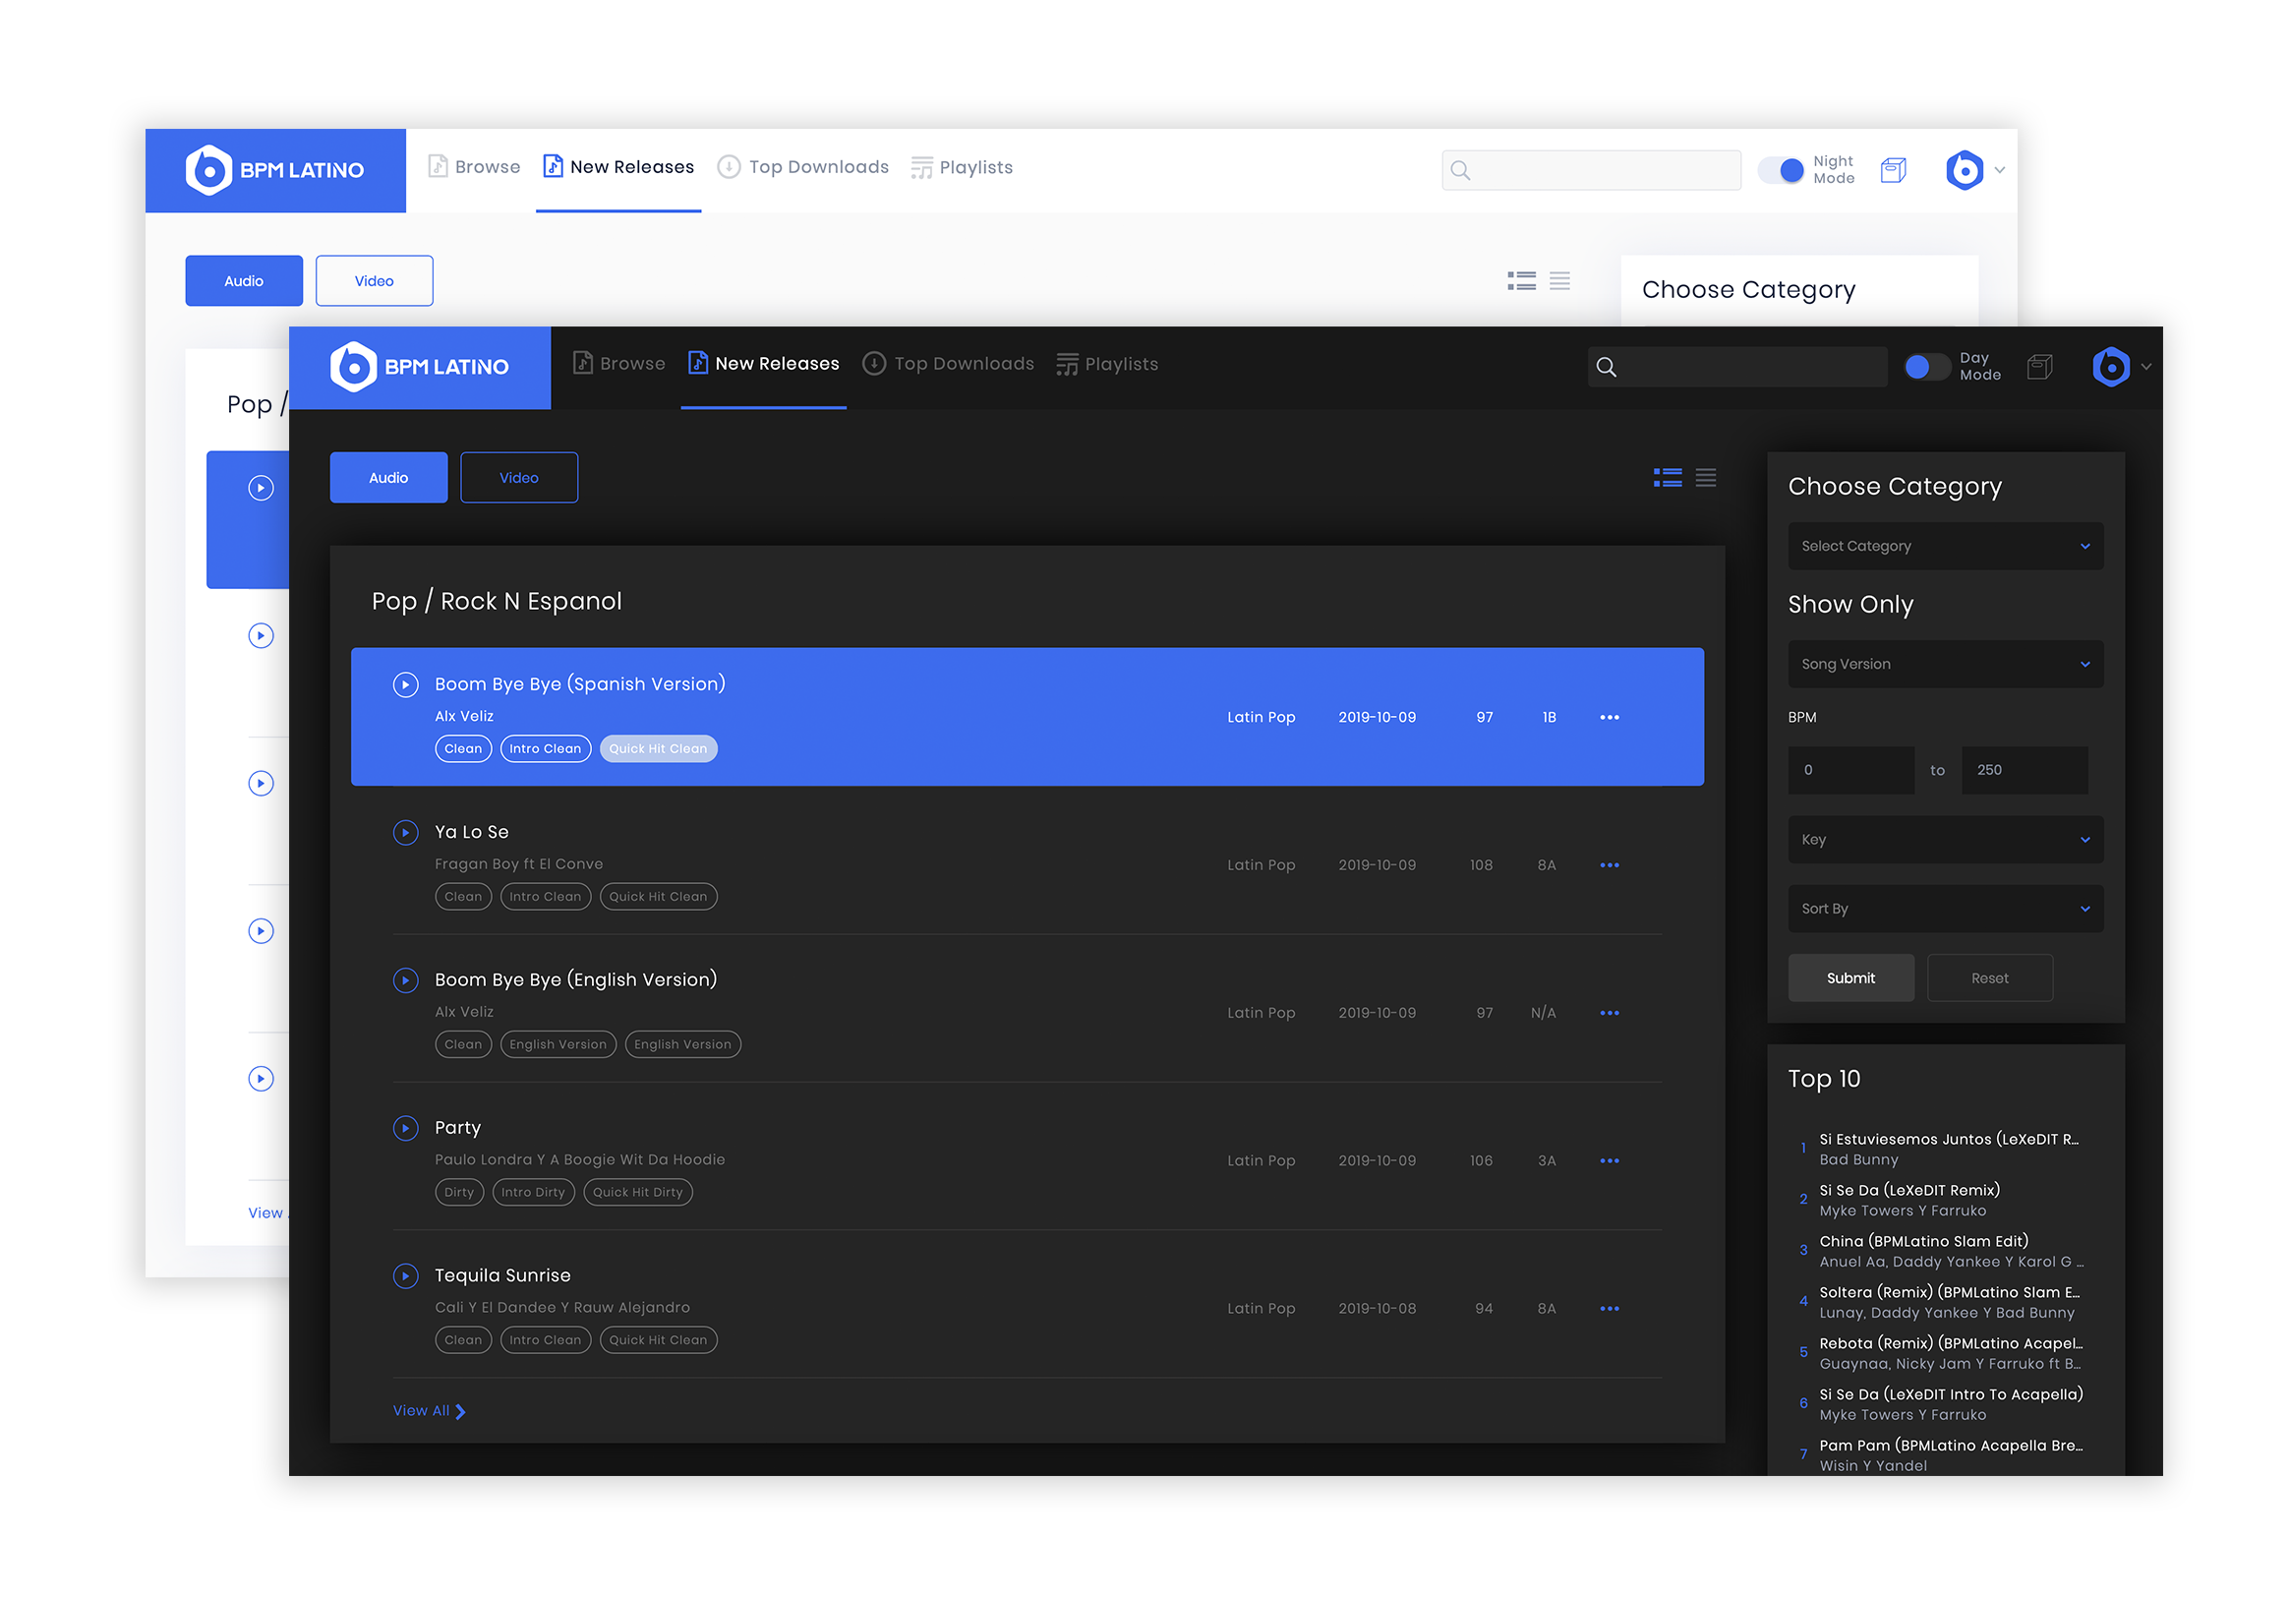Switch to detailed list view icon in dark window
This screenshot has height=1597, width=2289.
pyautogui.click(x=1667, y=478)
